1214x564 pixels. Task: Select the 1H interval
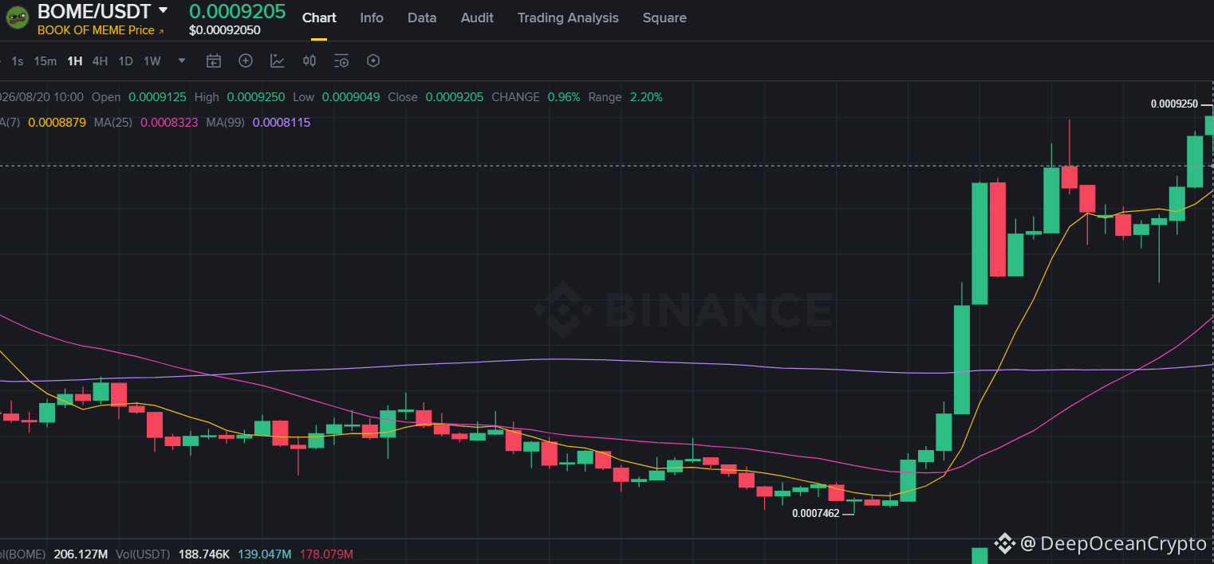point(75,61)
